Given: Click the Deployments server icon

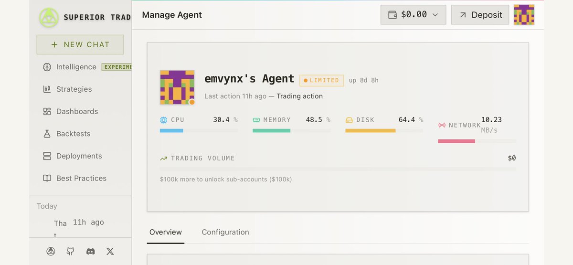Looking at the screenshot, I should (47, 156).
